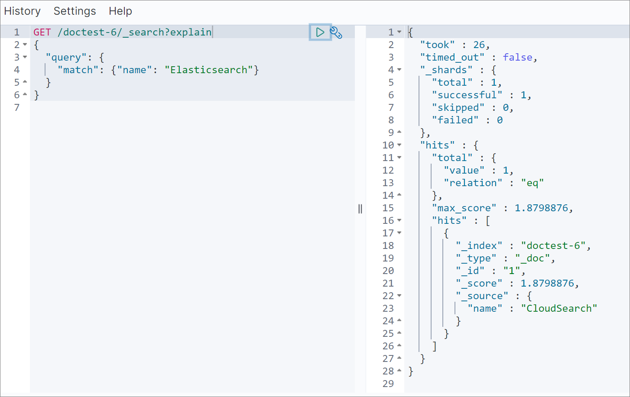Toggle the fold marker at response line 9
The width and height of the screenshot is (630, 397).
tap(399, 132)
